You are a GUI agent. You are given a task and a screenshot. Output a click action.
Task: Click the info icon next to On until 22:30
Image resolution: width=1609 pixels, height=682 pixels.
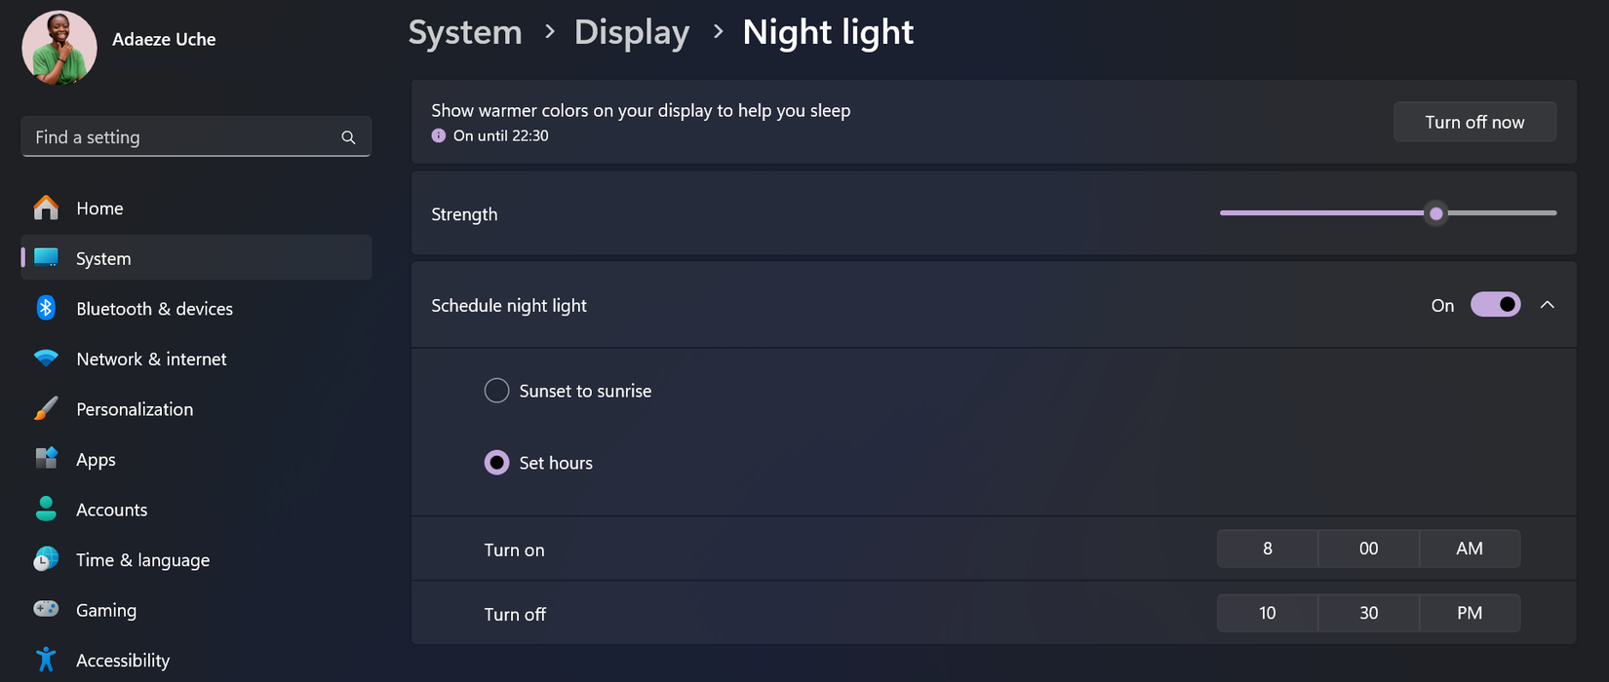438,134
